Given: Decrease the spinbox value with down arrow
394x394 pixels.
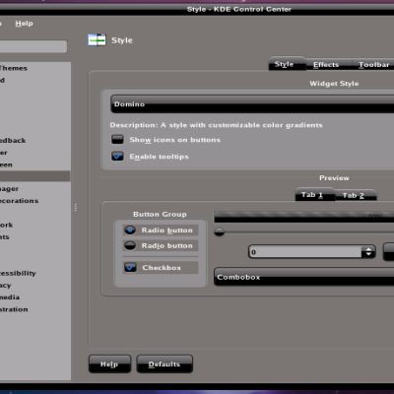Looking at the screenshot, I should coord(368,254).
